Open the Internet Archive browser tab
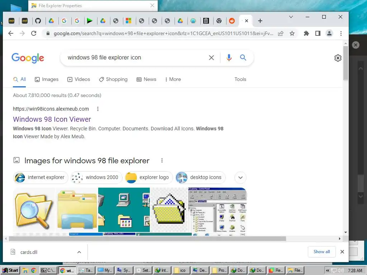Viewport: 367px width, 275px height. pyautogui.click(x=206, y=21)
